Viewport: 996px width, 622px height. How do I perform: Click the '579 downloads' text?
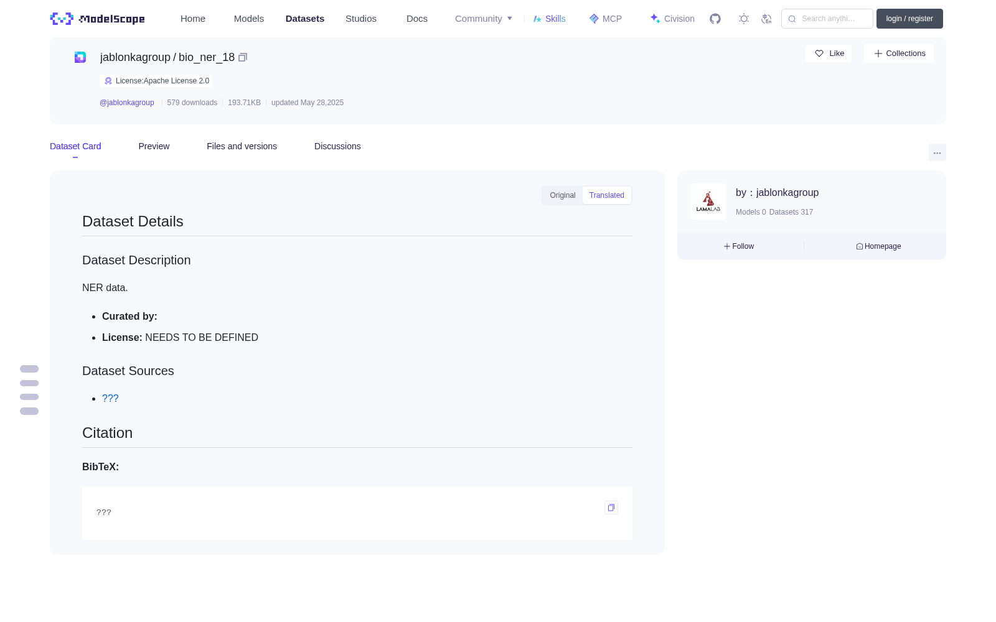192,103
